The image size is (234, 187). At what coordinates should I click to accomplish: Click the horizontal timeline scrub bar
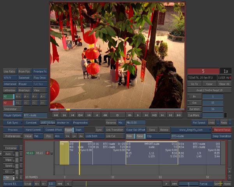pyautogui.click(x=117, y=183)
